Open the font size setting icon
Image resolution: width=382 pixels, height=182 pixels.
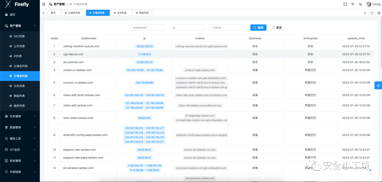pyautogui.click(x=353, y=4)
